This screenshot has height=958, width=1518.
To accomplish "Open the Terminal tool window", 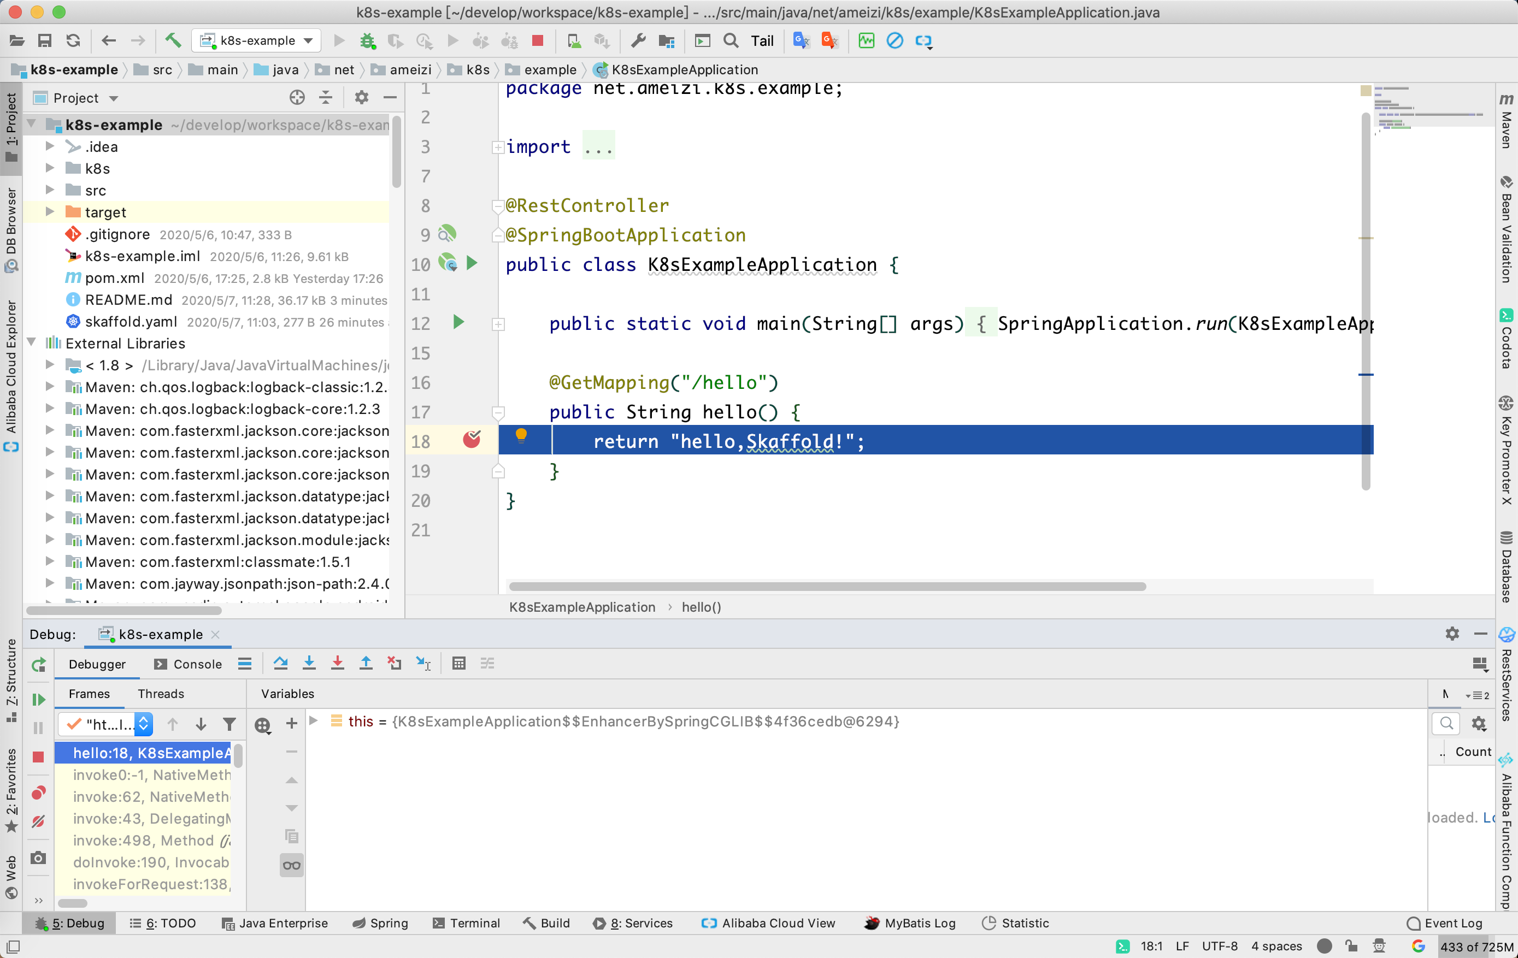I will click(466, 922).
